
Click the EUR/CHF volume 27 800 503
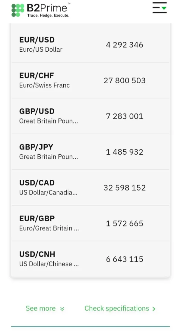click(x=125, y=80)
